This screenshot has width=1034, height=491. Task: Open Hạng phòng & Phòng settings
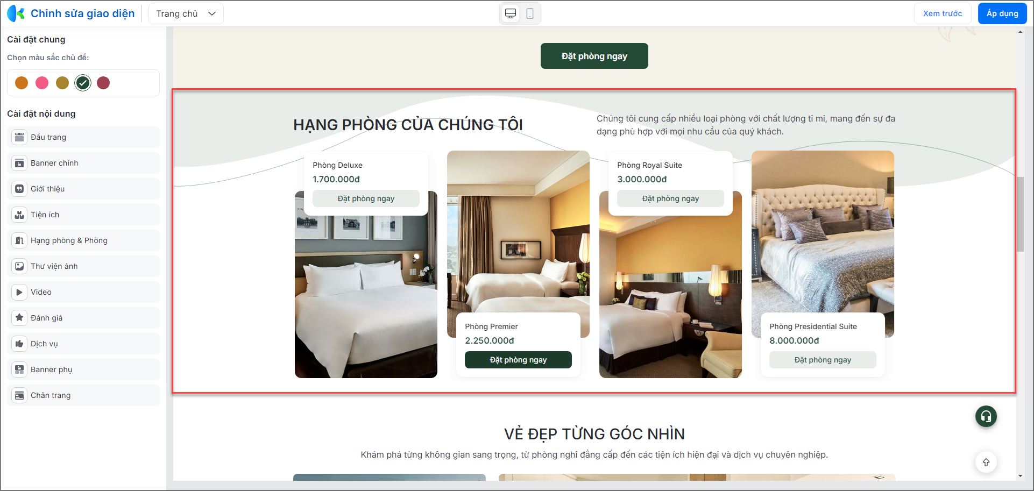pyautogui.click(x=84, y=240)
